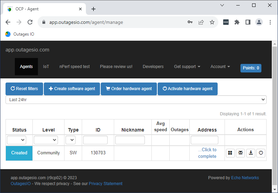Click Activate hardware agent button
Screen dimensions: 278x193
(x=188, y=89)
